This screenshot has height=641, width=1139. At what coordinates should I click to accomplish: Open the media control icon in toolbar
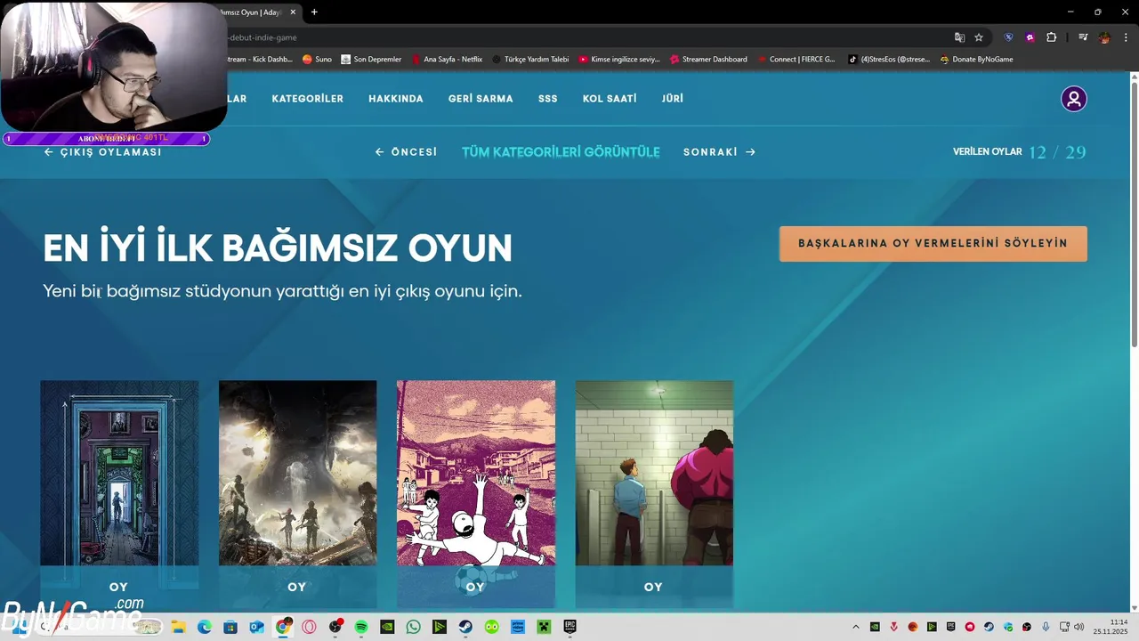point(1083,37)
